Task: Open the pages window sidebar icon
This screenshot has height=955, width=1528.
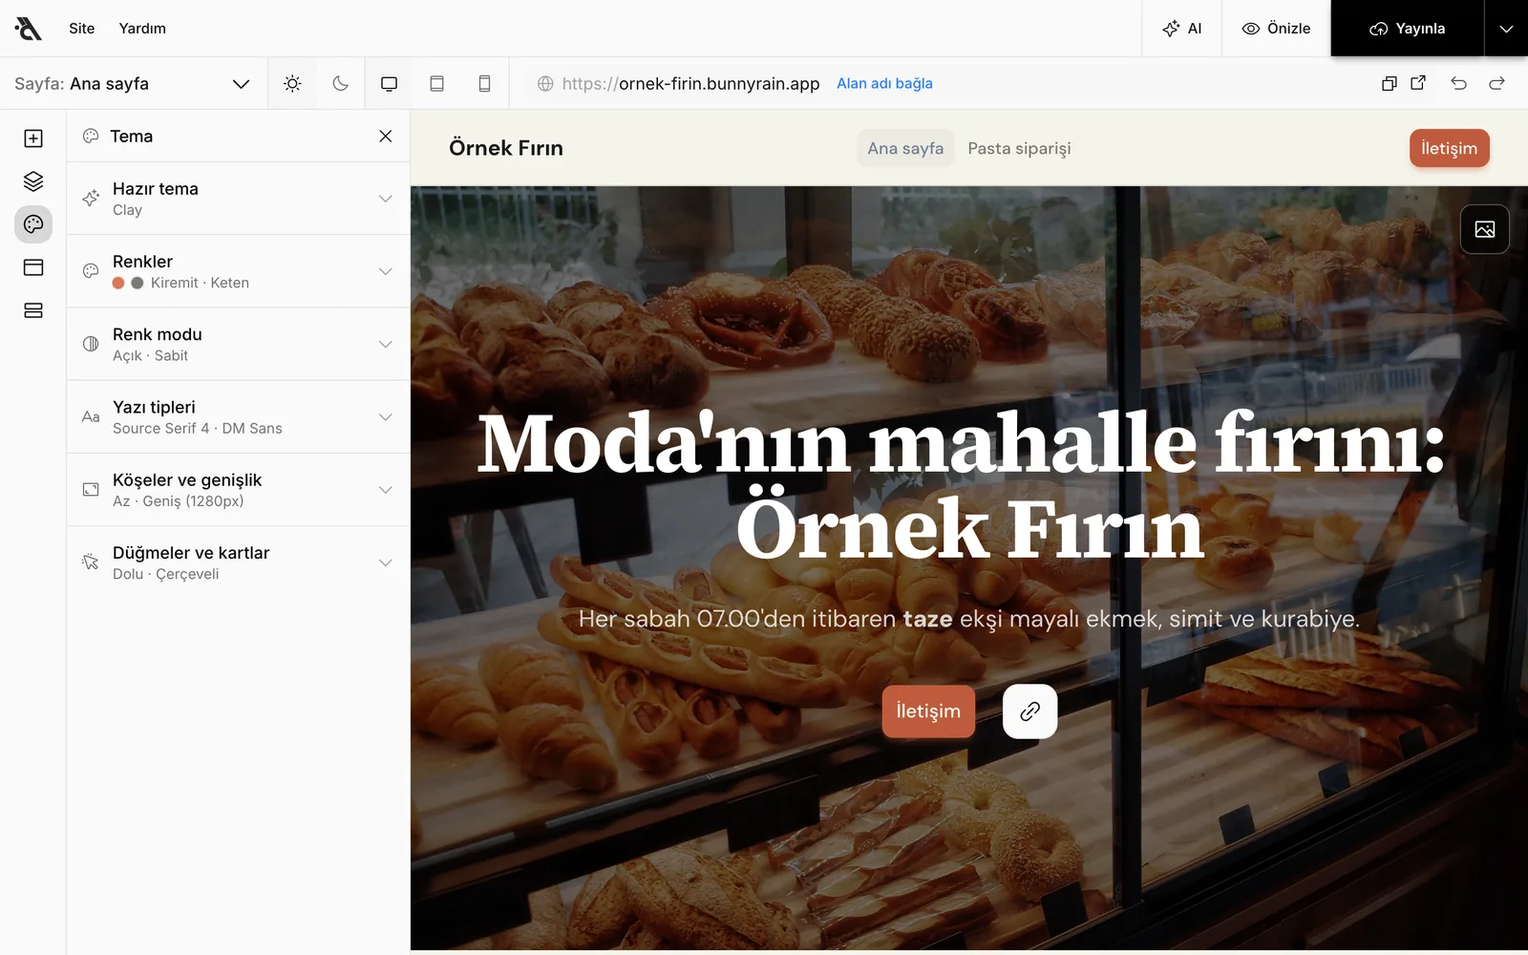Action: (x=33, y=267)
